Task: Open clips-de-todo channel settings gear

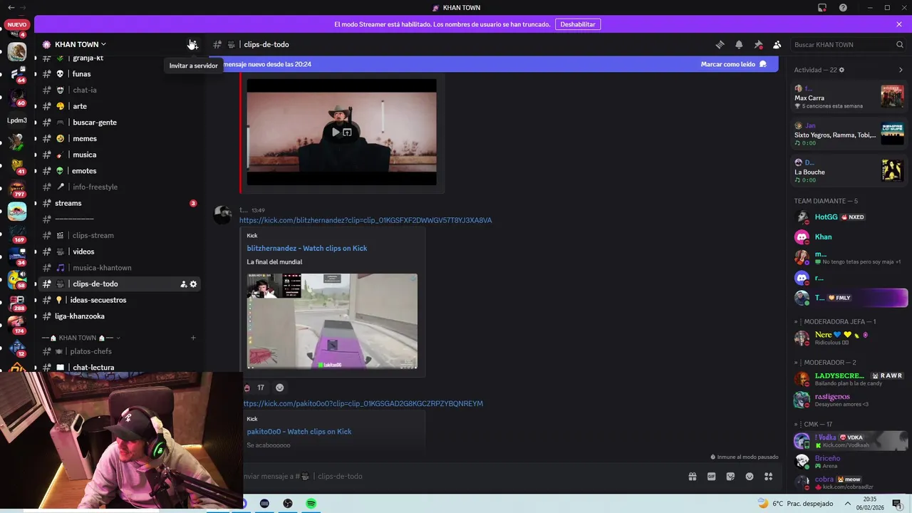Action: pyautogui.click(x=193, y=284)
